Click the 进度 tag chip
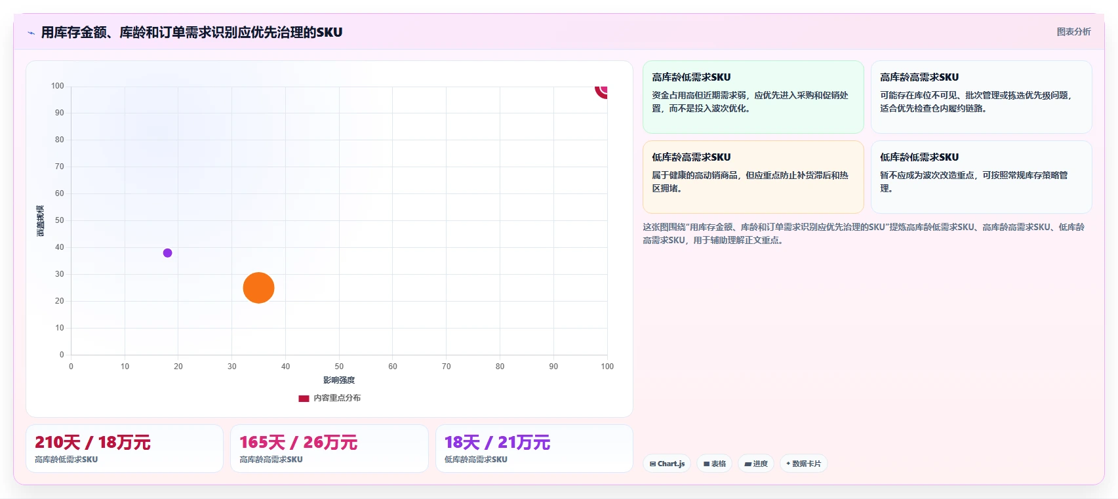 pyautogui.click(x=755, y=464)
